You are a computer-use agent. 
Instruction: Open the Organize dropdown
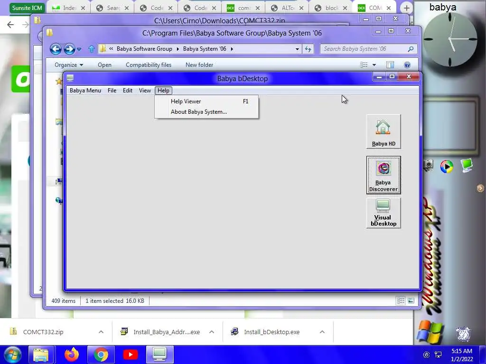68,64
